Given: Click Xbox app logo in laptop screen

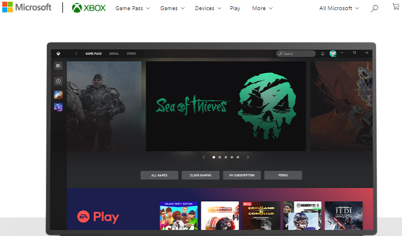Looking at the screenshot, I should [58, 53].
